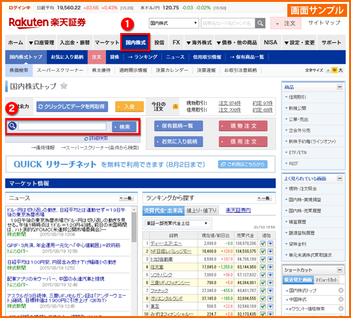Click the 現物注文 button
Viewport: 351px width, 318px height.
[243, 126]
